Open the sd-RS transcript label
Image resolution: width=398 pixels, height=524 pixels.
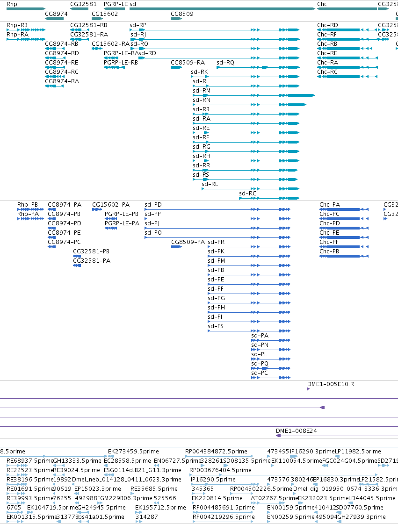[x=201, y=175]
